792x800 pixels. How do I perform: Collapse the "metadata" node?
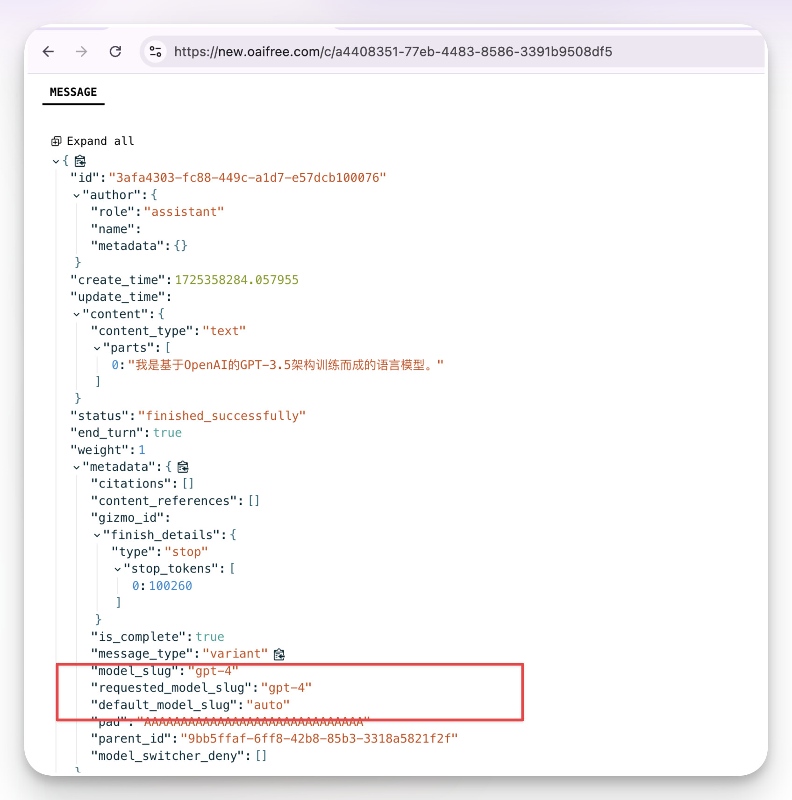coord(76,467)
